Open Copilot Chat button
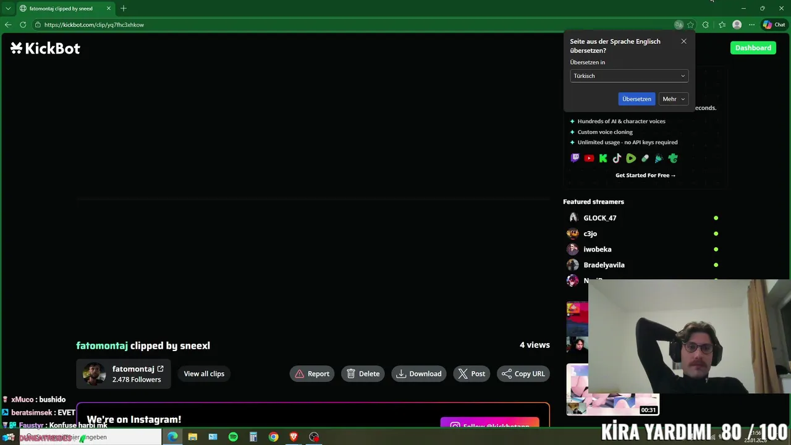The image size is (791, 445). pos(774,25)
